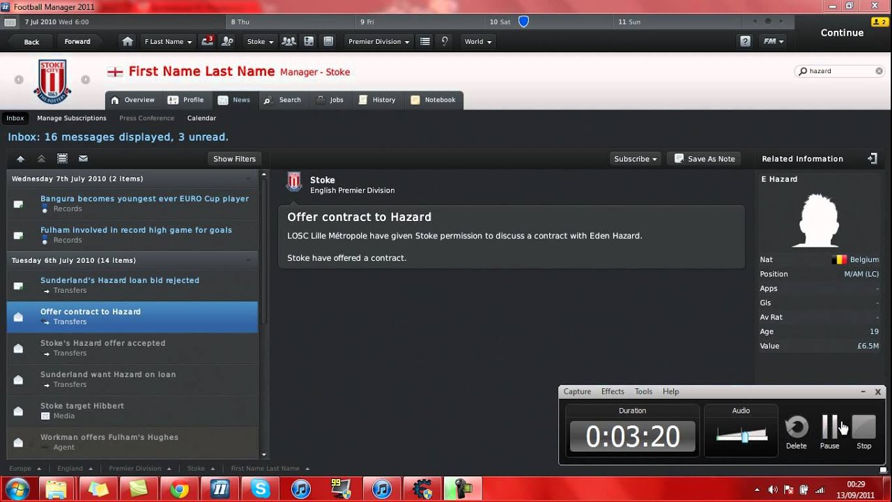
Task: Open the Premier Division table list icon
Action: coord(425,42)
